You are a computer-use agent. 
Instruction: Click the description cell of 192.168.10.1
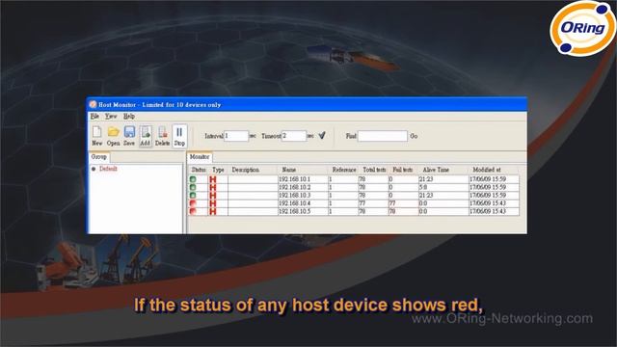[253, 179]
